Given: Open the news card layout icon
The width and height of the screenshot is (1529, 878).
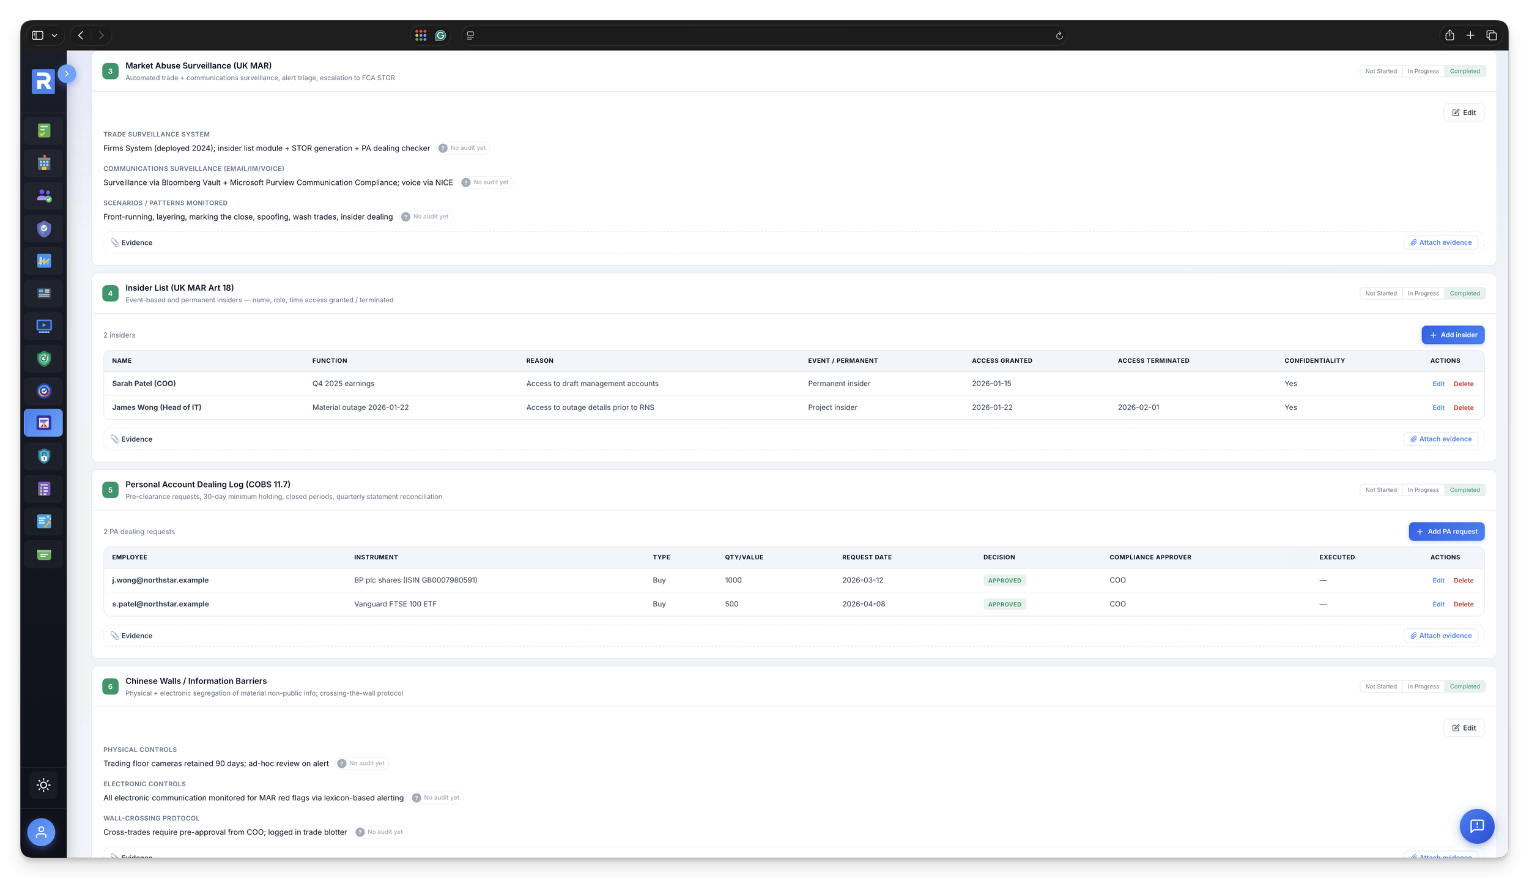Looking at the screenshot, I should pyautogui.click(x=43, y=293).
